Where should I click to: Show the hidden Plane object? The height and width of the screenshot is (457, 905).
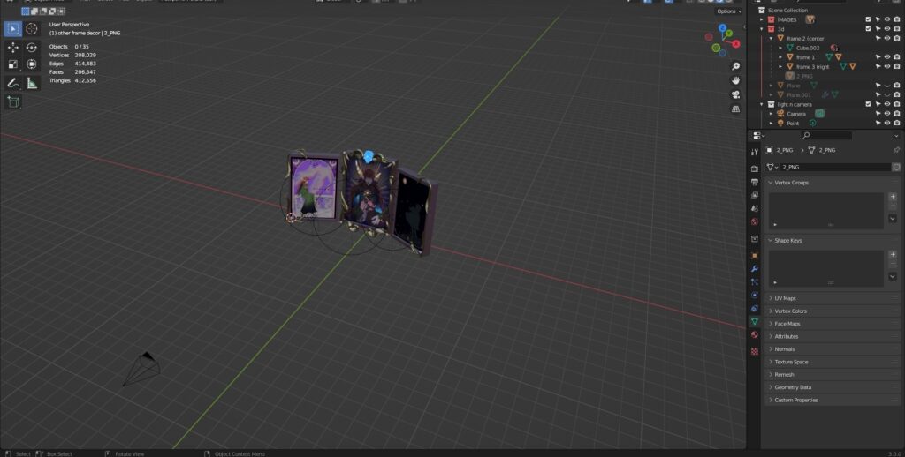click(887, 86)
